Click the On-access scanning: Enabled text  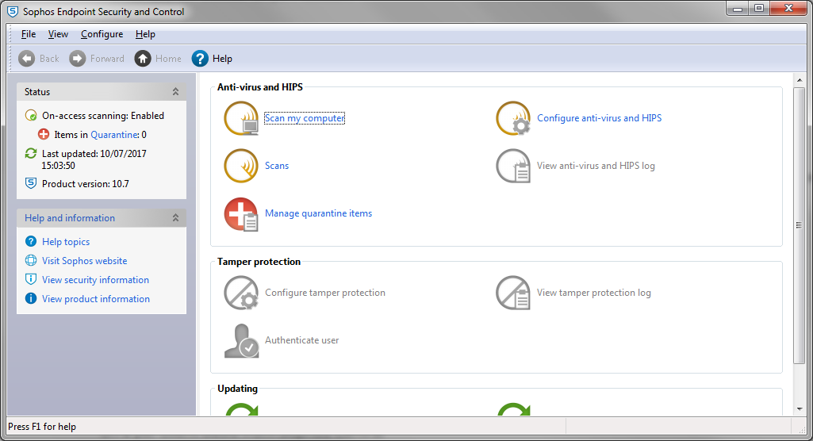tap(103, 116)
